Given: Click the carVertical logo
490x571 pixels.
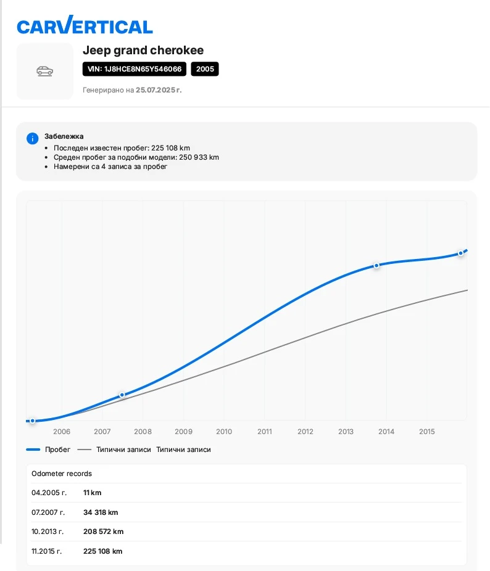Looking at the screenshot, I should pos(85,25).
